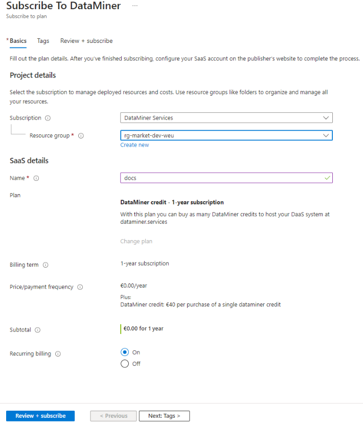The height and width of the screenshot is (426, 363).
Task: Click the Billing term info icon
Action: tap(46, 265)
